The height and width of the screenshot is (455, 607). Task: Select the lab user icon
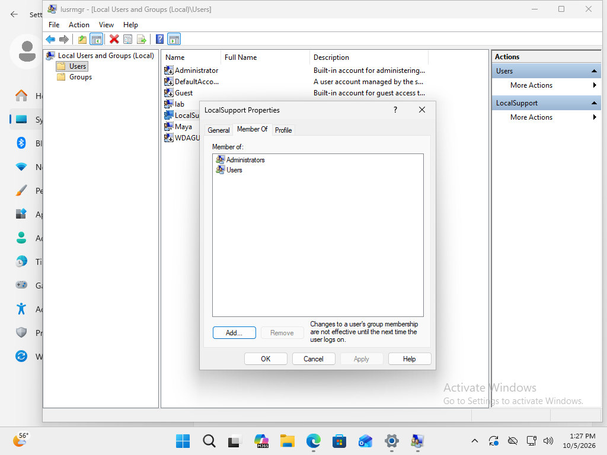coord(169,104)
